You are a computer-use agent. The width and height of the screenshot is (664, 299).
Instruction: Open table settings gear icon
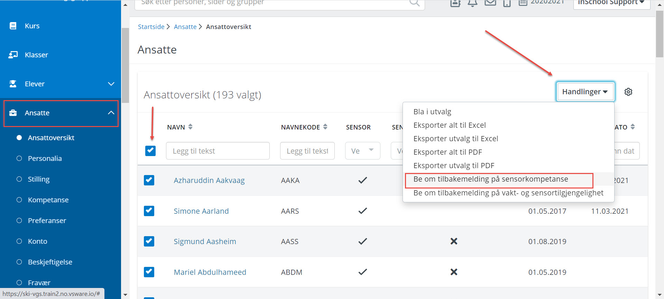click(628, 92)
